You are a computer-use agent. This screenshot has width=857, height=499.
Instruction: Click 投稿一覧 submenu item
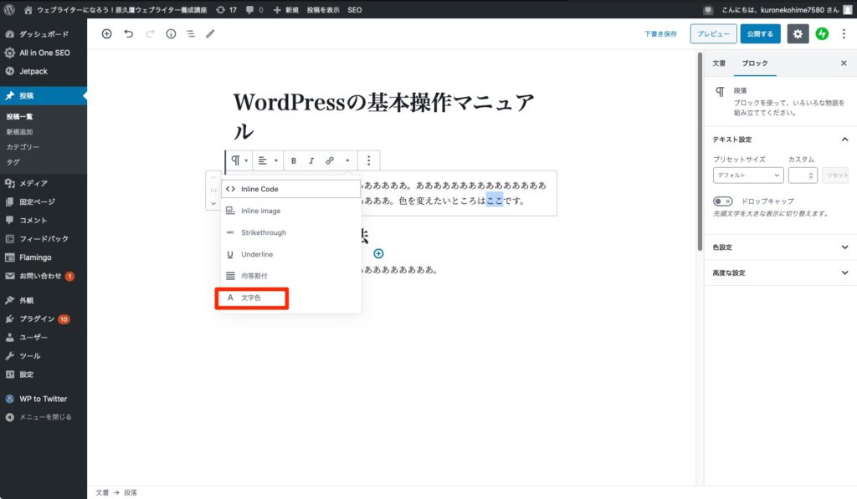point(20,116)
